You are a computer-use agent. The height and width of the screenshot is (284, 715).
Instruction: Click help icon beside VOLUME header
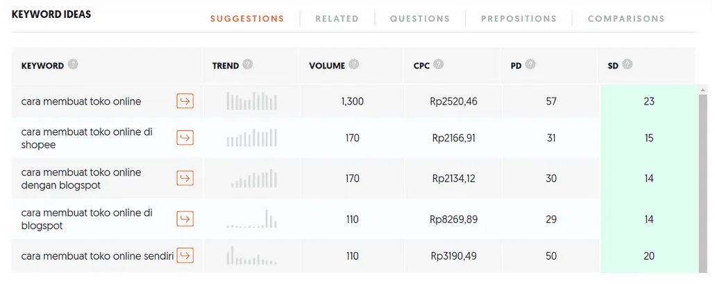[x=354, y=65]
